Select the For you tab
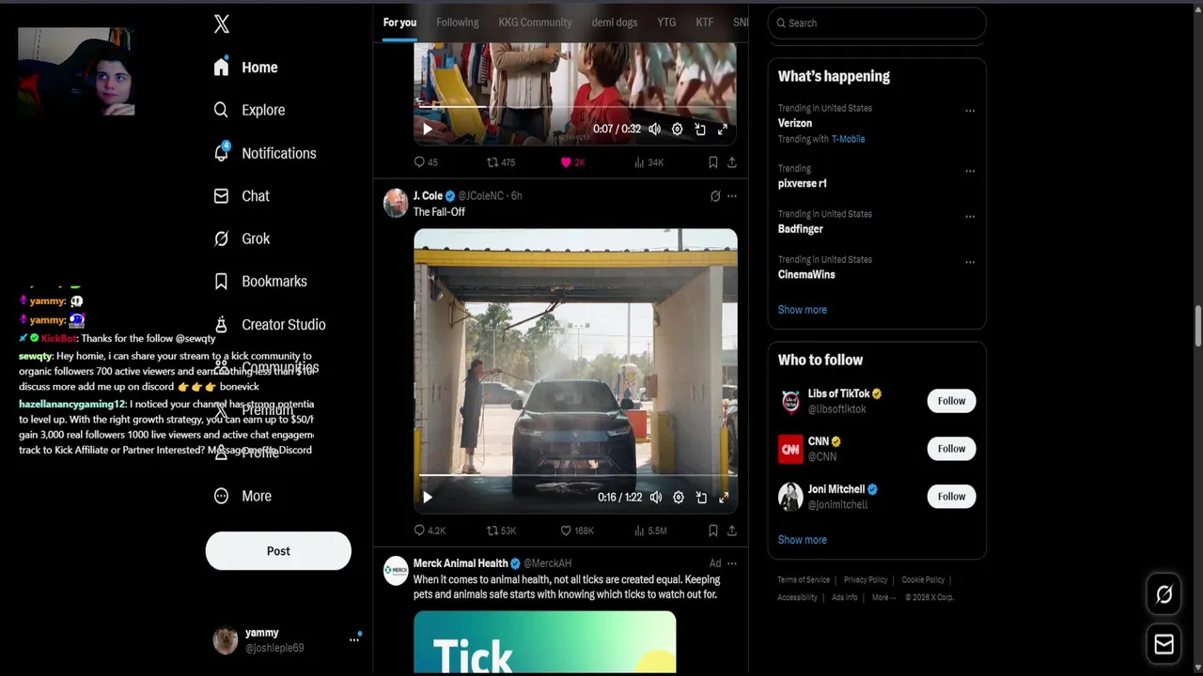This screenshot has width=1203, height=676. pyautogui.click(x=399, y=23)
